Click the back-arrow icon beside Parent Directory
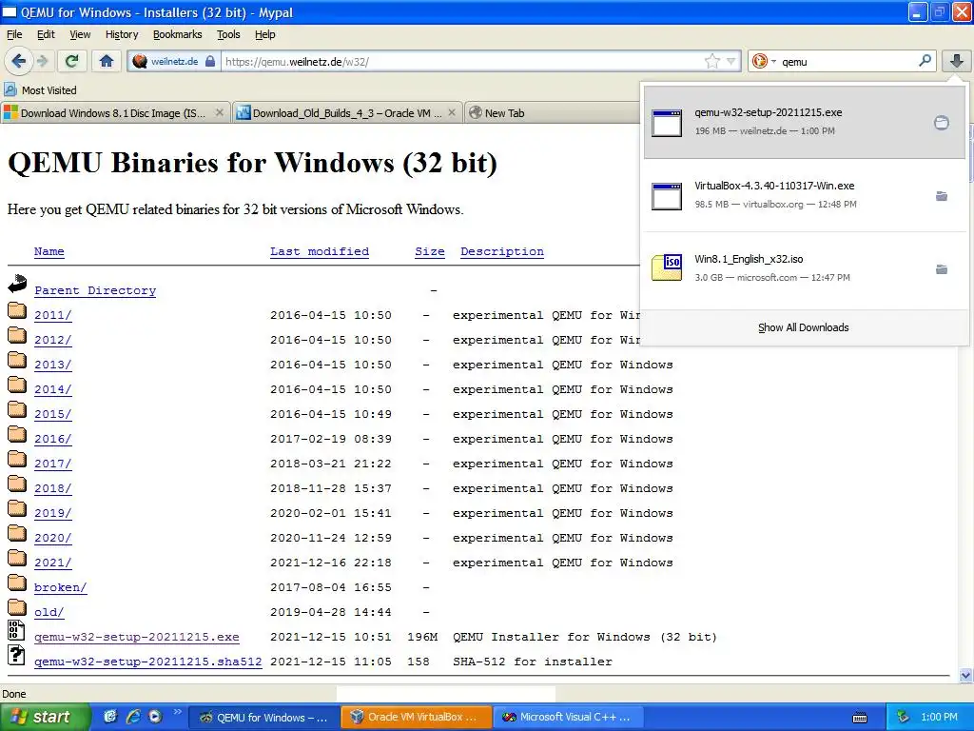Viewport: 974px width, 731px height. [17, 284]
